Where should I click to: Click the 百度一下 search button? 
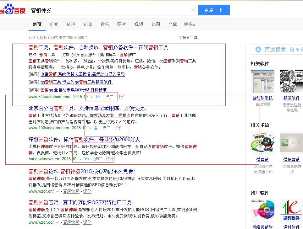click(x=214, y=10)
